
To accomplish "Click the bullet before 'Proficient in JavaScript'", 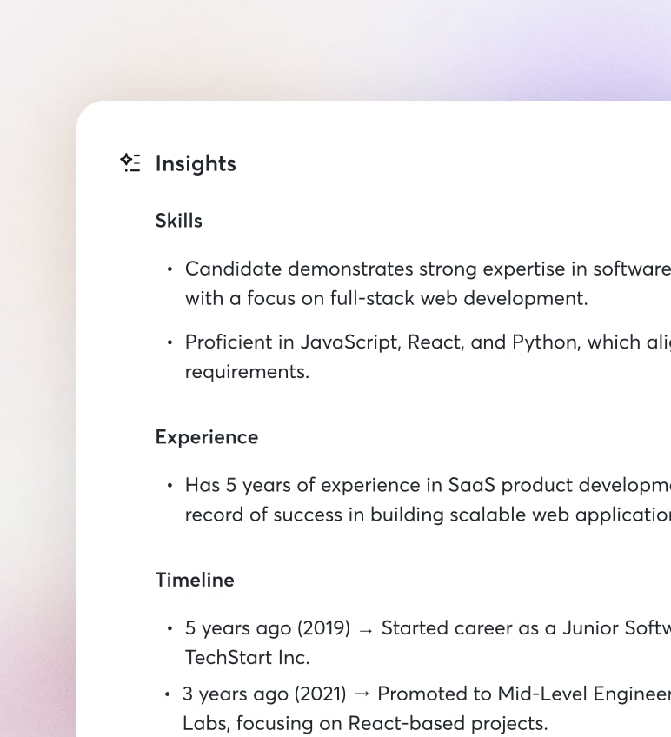I will click(169, 342).
